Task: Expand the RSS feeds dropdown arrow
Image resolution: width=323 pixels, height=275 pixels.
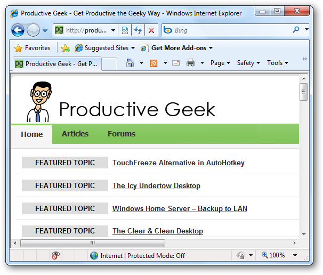Action: click(165, 63)
